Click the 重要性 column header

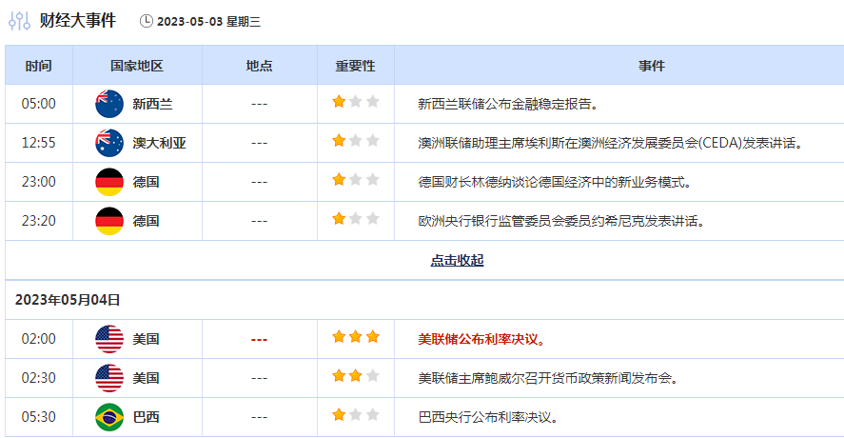355,66
